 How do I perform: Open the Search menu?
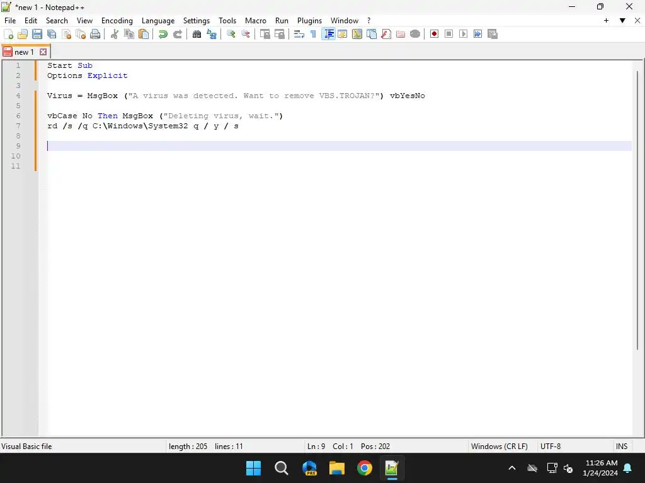(57, 21)
